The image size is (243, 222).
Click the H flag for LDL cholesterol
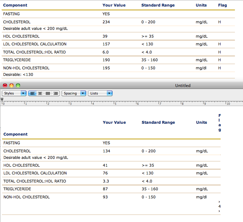[x=219, y=44]
